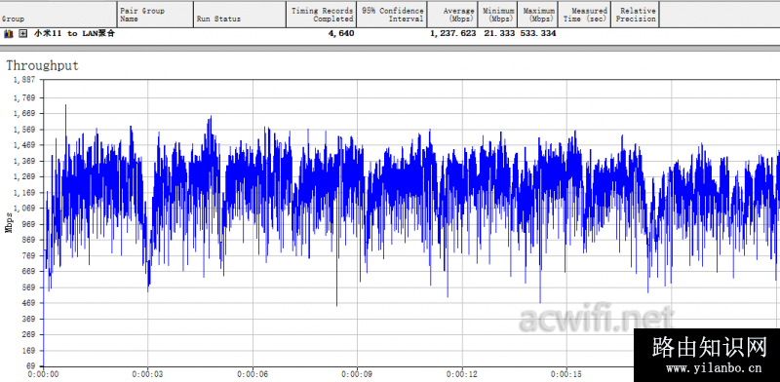Click the Run Status column header
Viewport: 780px width, 382px height.
(240, 14)
